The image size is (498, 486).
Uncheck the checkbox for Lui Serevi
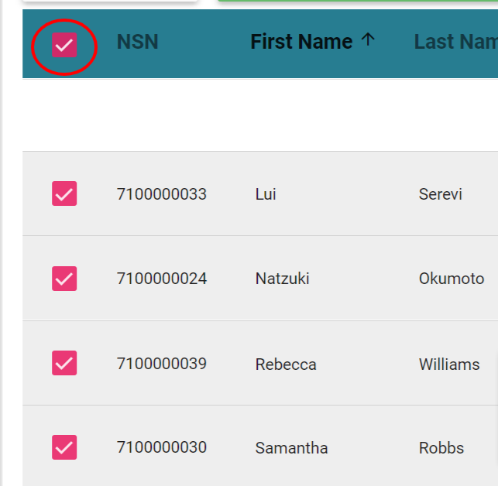(x=64, y=193)
